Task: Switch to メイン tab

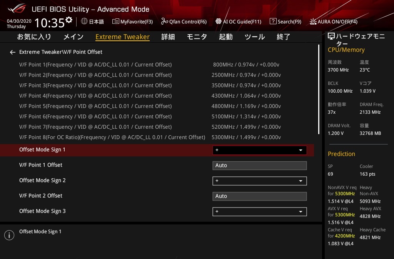Action: click(73, 37)
